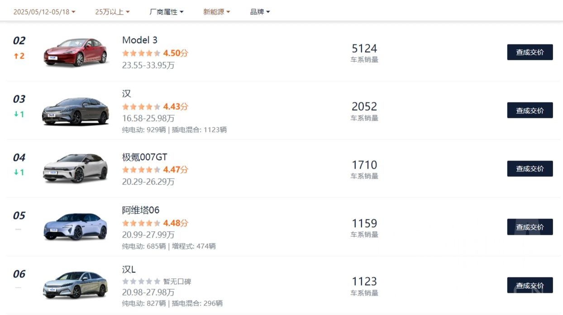Expand the 新能源 filter dropdown
This screenshot has width=563, height=315.
[217, 11]
